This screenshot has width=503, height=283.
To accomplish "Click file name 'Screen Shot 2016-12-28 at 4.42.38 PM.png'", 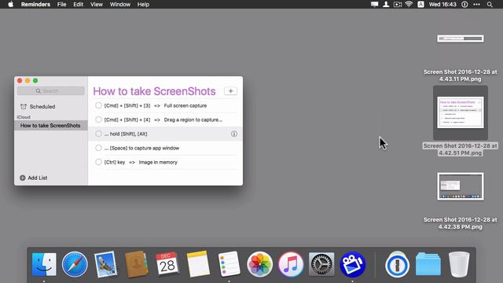I will pyautogui.click(x=460, y=223).
